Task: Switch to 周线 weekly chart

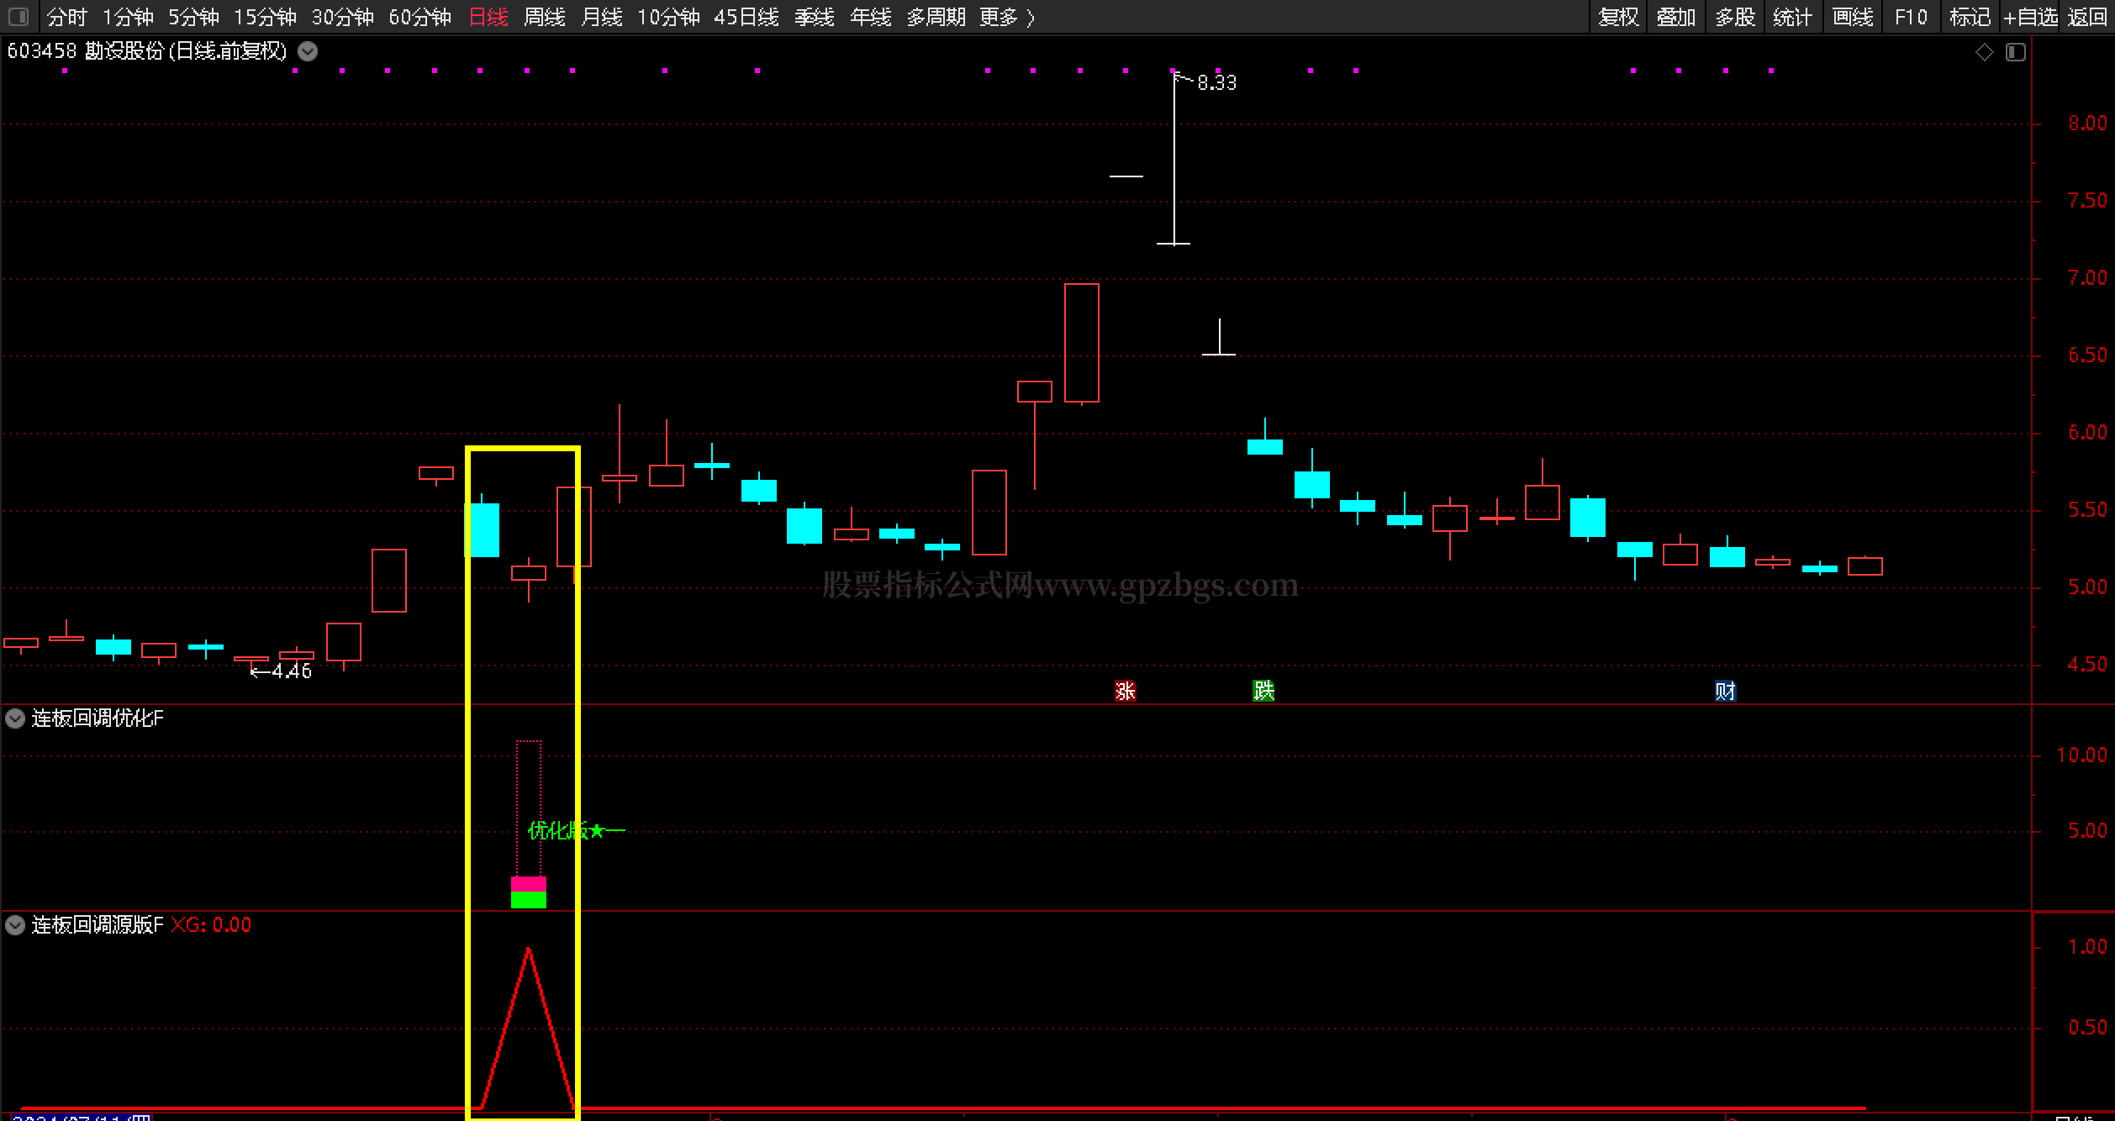Action: tap(545, 17)
